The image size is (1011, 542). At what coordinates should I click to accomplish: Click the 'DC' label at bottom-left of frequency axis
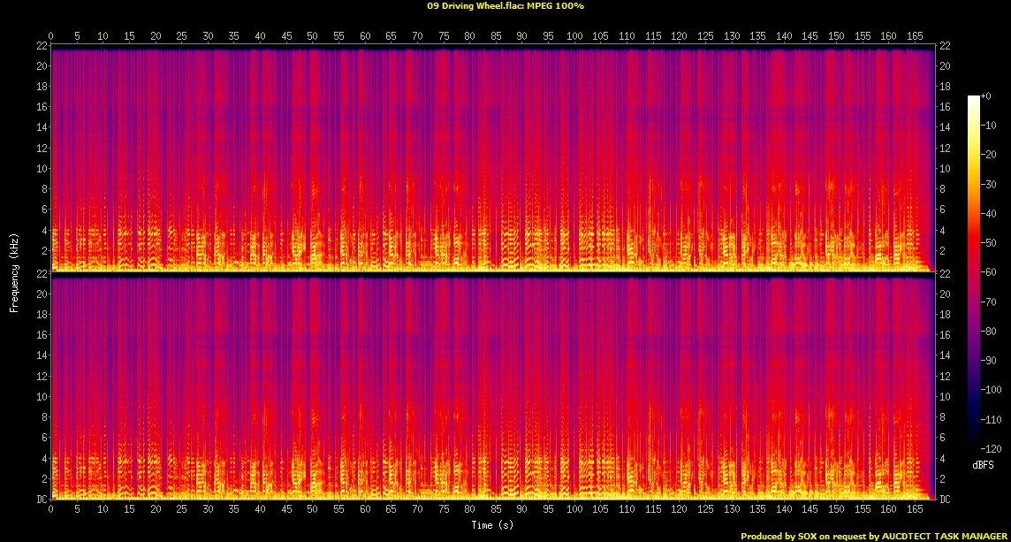[40, 500]
